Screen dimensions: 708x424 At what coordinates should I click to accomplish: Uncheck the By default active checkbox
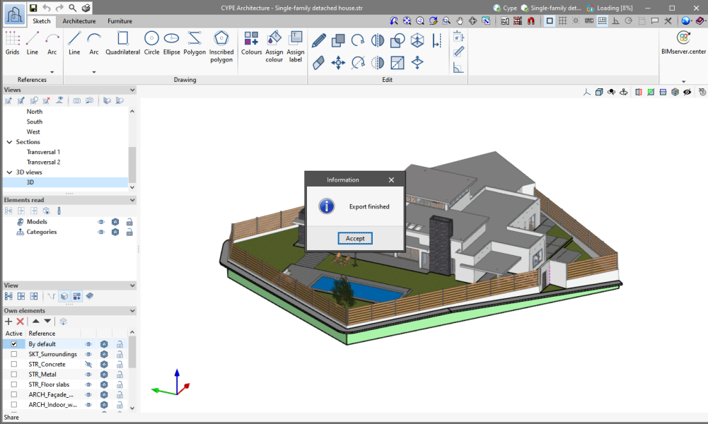pos(13,344)
